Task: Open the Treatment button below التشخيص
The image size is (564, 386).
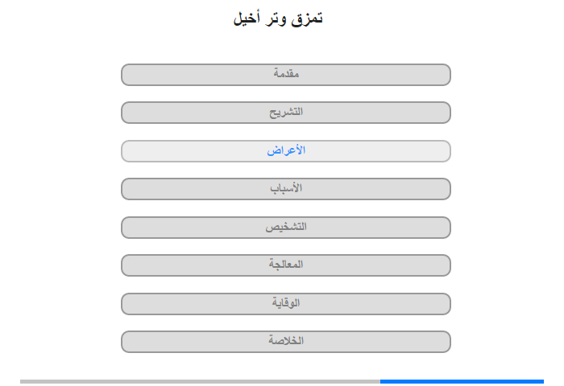Action: click(286, 265)
